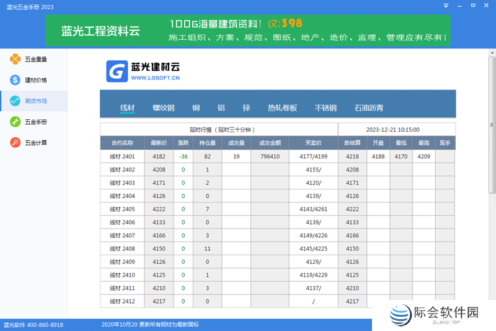Click the 开盘 column header

(x=378, y=143)
